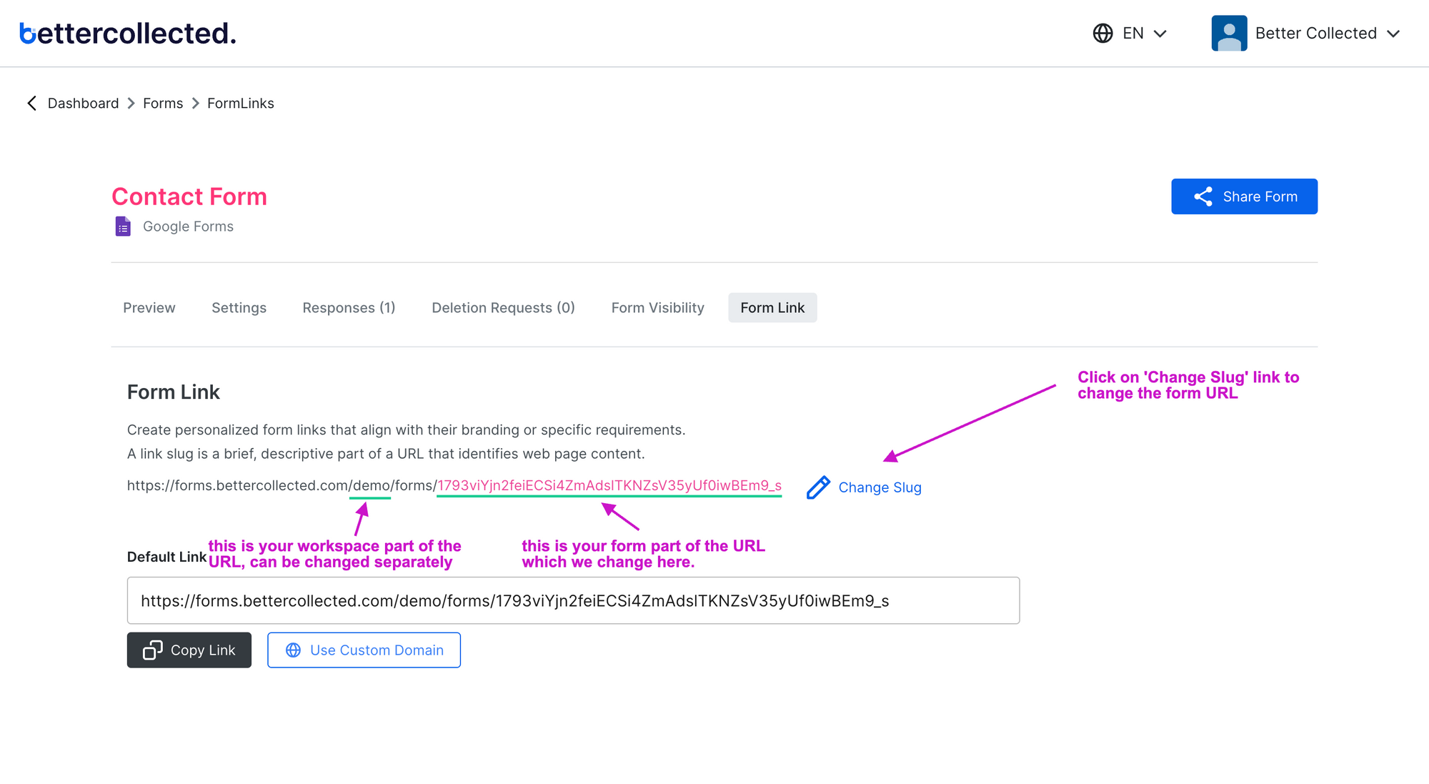The image size is (1429, 784).
Task: Select the Form Visibility tab
Action: (657, 307)
